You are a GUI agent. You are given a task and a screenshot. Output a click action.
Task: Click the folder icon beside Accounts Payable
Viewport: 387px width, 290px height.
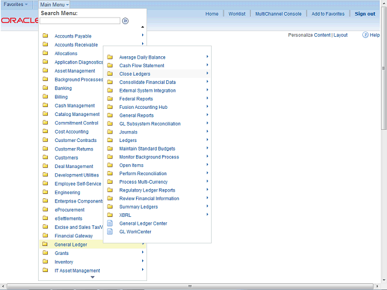(45, 36)
